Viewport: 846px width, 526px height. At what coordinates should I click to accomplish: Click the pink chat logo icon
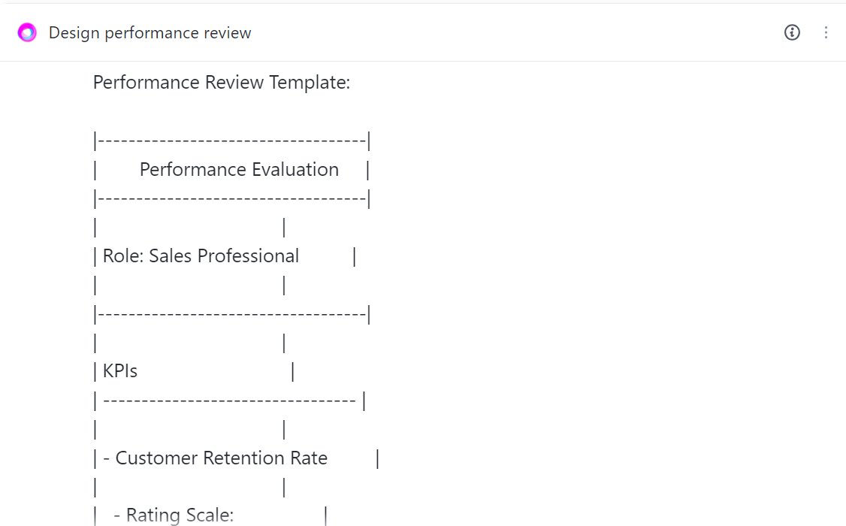[27, 33]
